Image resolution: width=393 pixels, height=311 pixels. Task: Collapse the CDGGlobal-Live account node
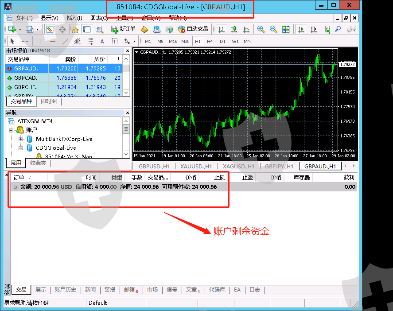[20, 148]
